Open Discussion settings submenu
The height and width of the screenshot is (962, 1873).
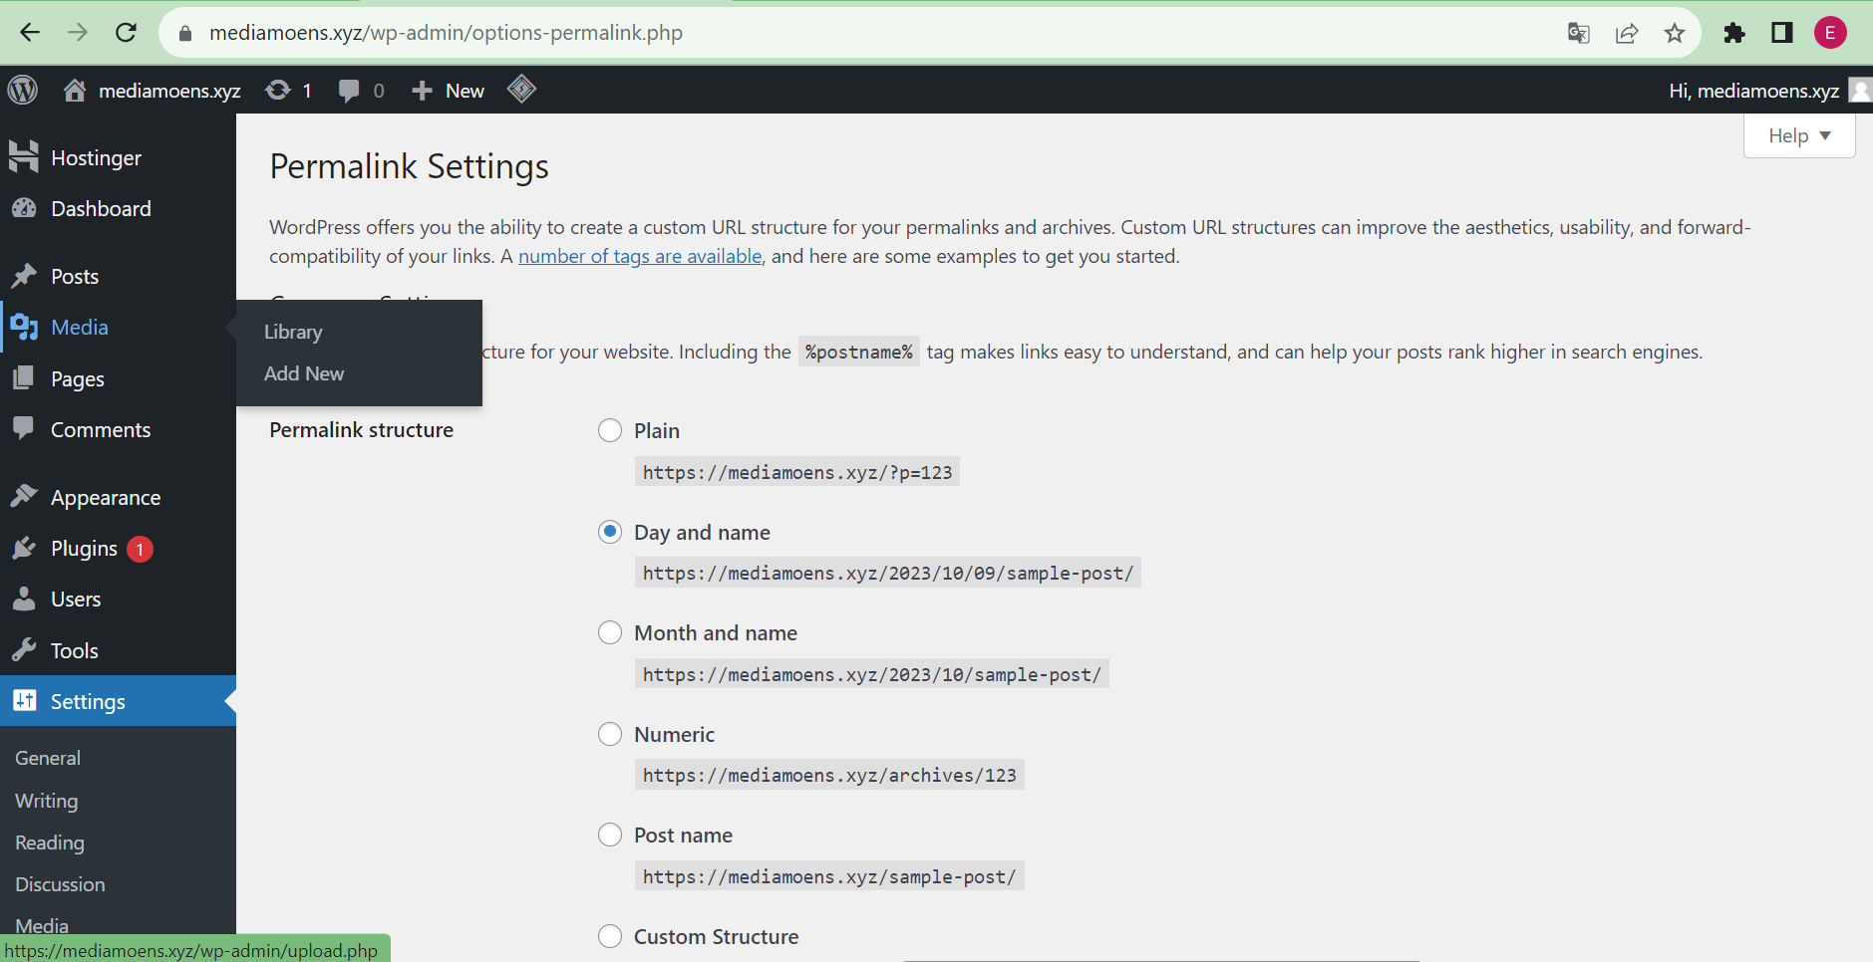pyautogui.click(x=60, y=884)
